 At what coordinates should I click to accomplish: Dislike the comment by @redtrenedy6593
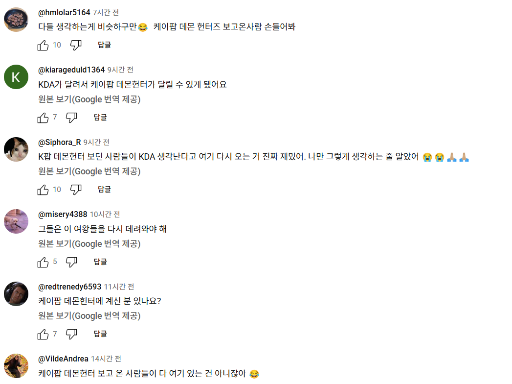pyautogui.click(x=72, y=334)
